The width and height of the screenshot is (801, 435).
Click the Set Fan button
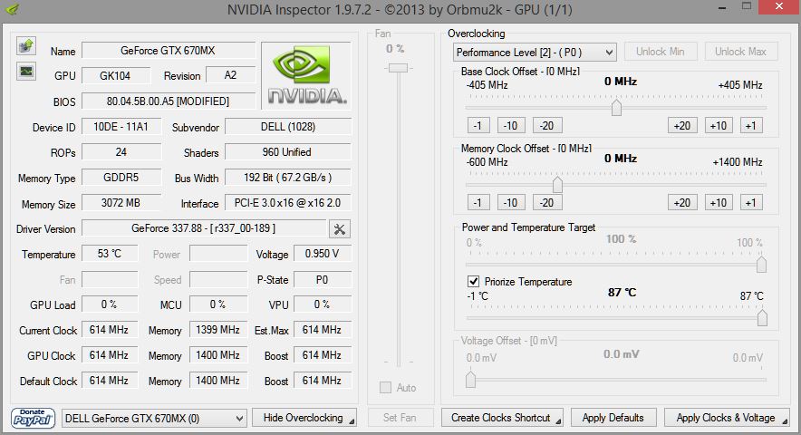400,418
